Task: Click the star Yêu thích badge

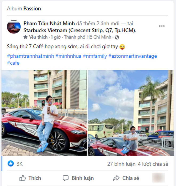Action: [25, 37]
